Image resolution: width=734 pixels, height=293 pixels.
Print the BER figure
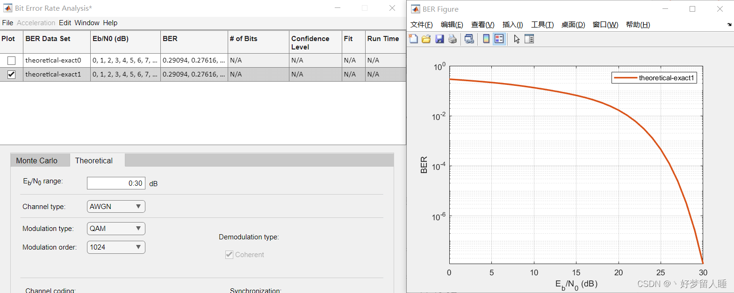click(x=453, y=39)
